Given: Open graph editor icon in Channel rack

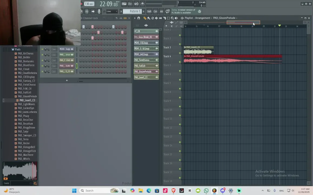Looking at the screenshot, I should click(121, 18).
